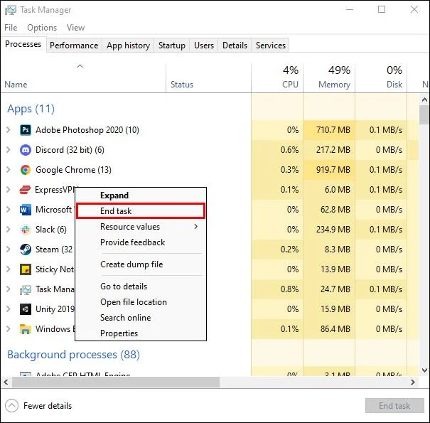
Task: Sort by the Name column header
Action: pyautogui.click(x=83, y=78)
